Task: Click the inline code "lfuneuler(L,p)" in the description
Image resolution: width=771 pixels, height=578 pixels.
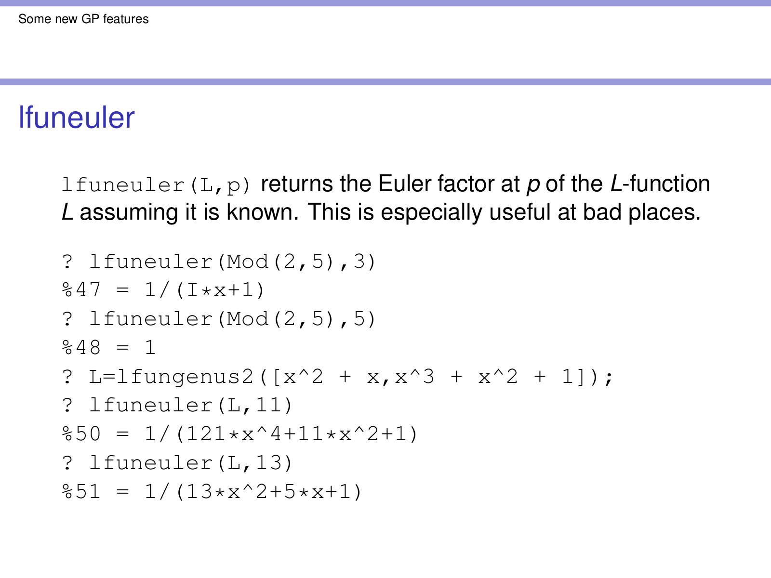Action: [x=156, y=185]
